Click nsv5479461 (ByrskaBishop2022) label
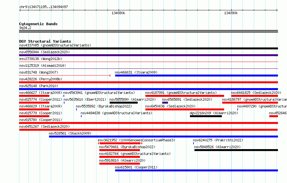This screenshot has height=183, width=287. click(x=127, y=147)
